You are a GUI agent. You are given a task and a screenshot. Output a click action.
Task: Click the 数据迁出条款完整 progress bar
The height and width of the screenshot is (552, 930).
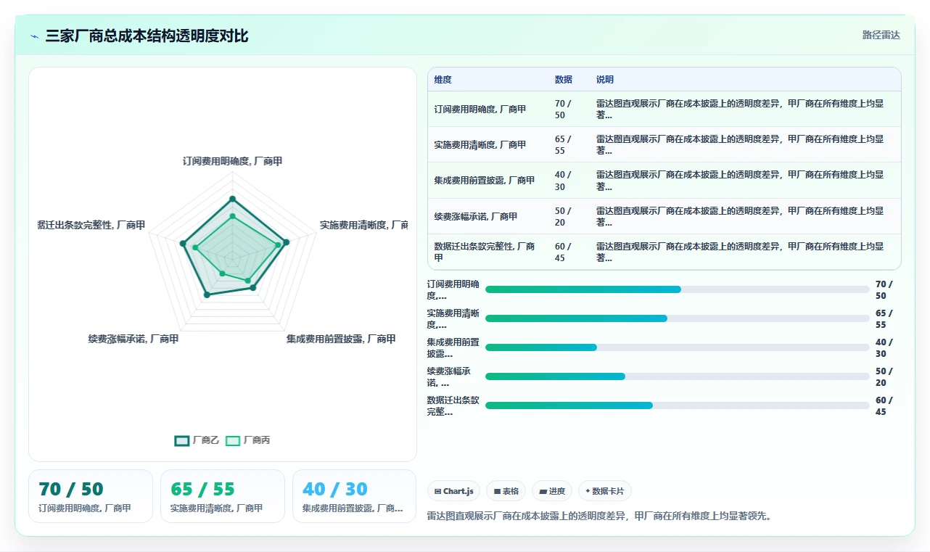677,405
